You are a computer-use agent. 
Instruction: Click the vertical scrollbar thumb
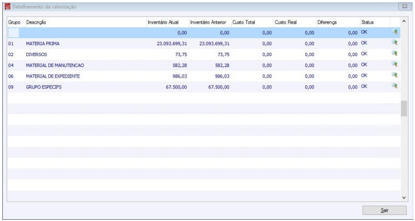[404, 108]
